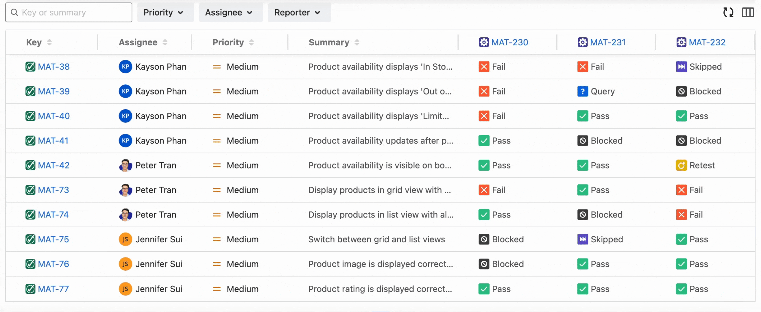Click the Pass status icon for MAT-77 under MAT-232
Image resolution: width=761 pixels, height=312 pixels.
coord(681,289)
